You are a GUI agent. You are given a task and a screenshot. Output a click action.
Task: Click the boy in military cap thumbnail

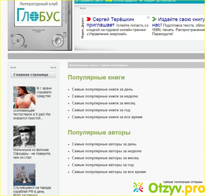tap(24, 136)
